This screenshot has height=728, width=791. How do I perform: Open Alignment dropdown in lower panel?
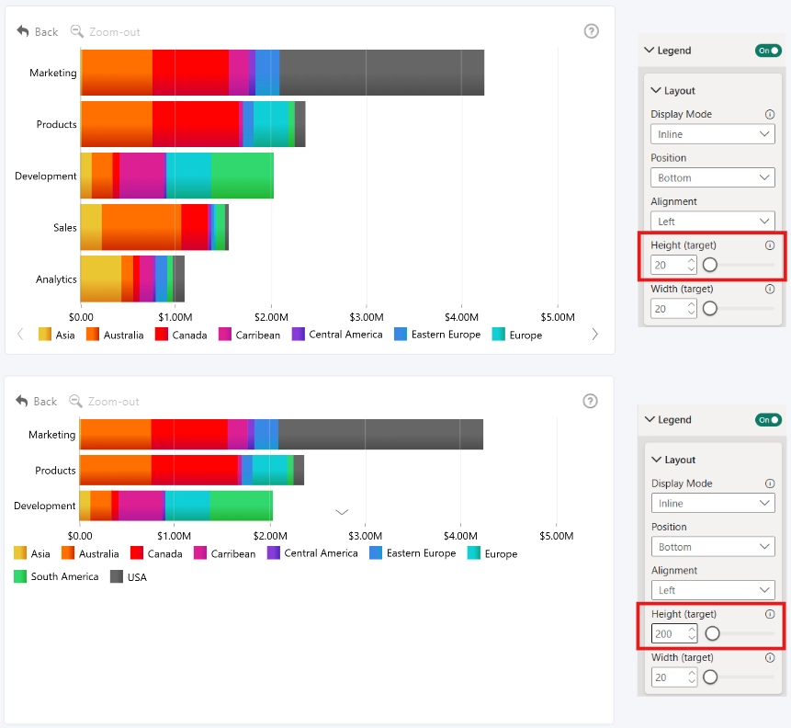[x=713, y=590]
